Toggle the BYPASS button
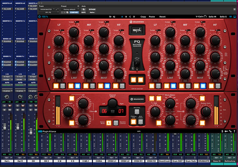This screenshot has width=238, height=167. [92, 9]
